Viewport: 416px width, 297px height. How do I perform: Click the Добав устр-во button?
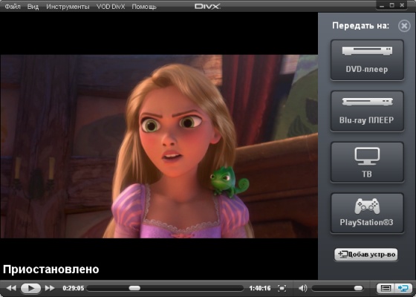(366, 255)
